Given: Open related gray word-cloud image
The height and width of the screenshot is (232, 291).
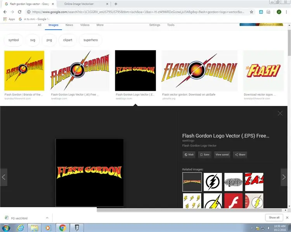Looking at the screenshot, I should pos(234,182).
